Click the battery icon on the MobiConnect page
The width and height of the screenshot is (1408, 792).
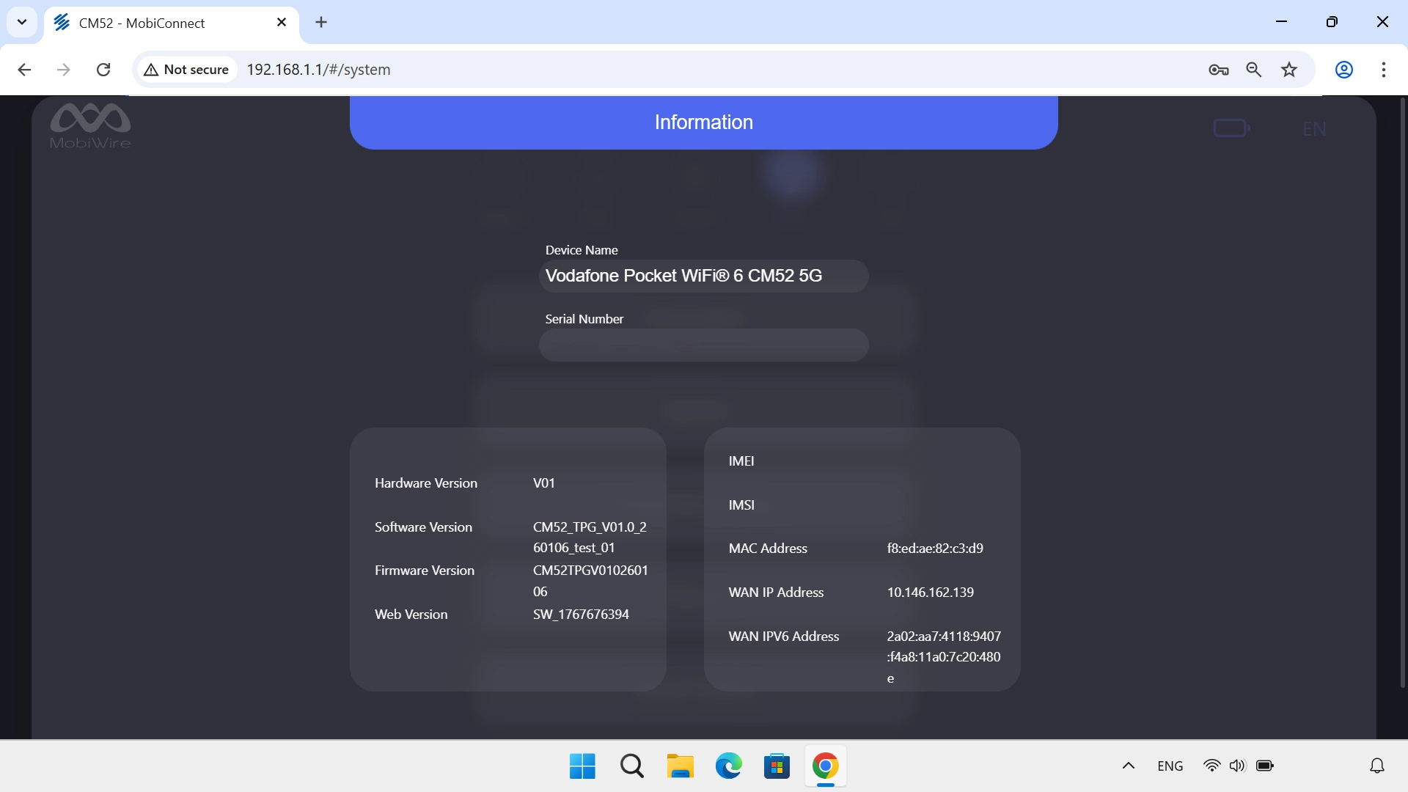(x=1233, y=127)
